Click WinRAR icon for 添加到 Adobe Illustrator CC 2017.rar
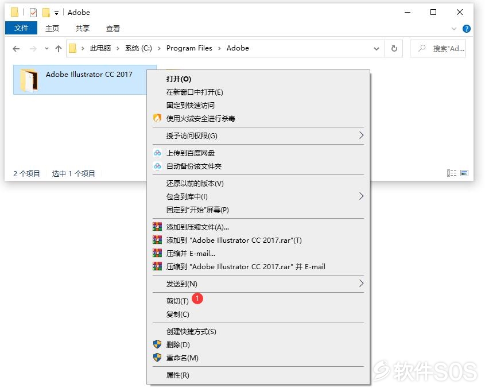Screen dimensions: 485x388 pos(157,240)
